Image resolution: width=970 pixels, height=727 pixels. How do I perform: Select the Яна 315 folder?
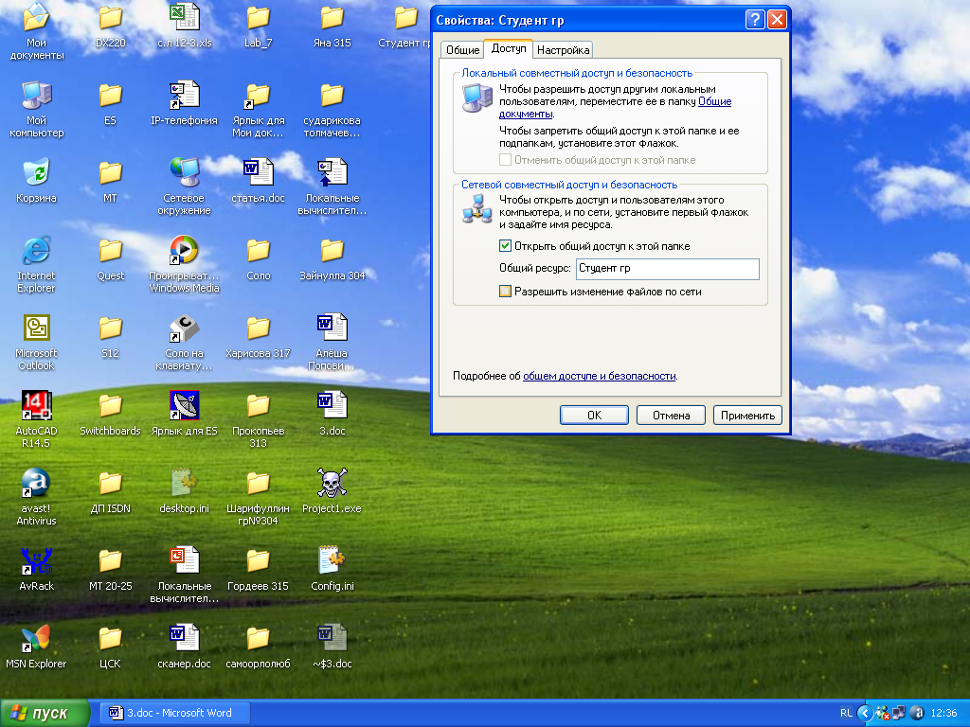(332, 17)
